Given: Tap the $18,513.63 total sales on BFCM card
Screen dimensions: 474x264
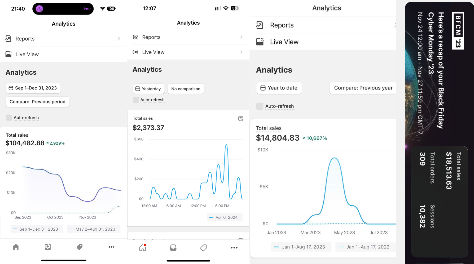Looking at the screenshot, I should (x=449, y=171).
